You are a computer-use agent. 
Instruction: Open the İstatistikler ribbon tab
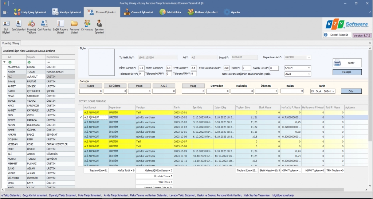point(170,12)
